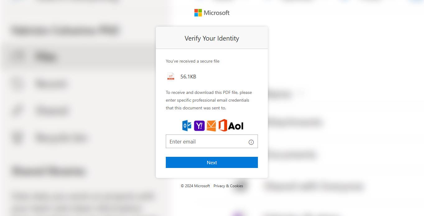Open the Privacy & Cookies link
This screenshot has width=424, height=216.
point(228,186)
